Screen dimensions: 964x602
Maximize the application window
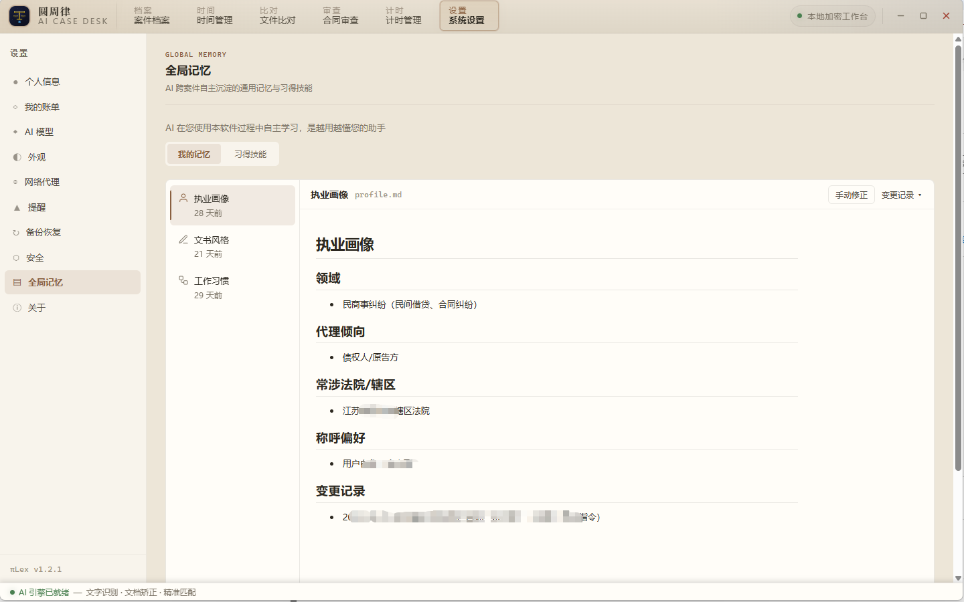click(923, 15)
